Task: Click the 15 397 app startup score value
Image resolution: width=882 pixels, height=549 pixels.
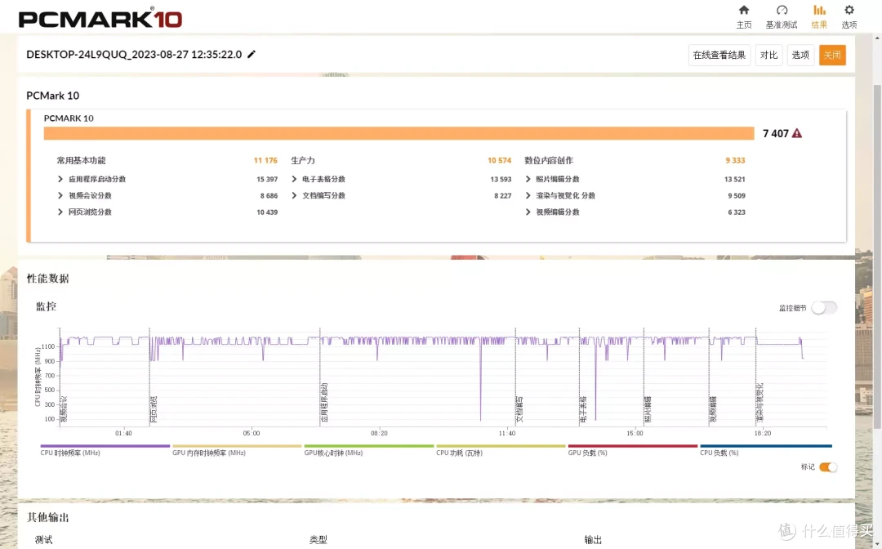Action: [x=267, y=179]
